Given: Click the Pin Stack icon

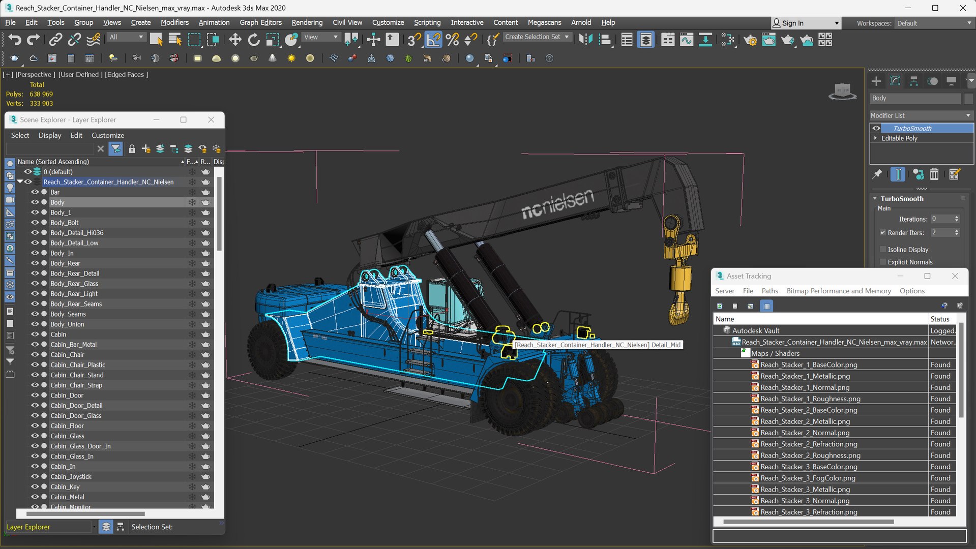Looking at the screenshot, I should 877,174.
